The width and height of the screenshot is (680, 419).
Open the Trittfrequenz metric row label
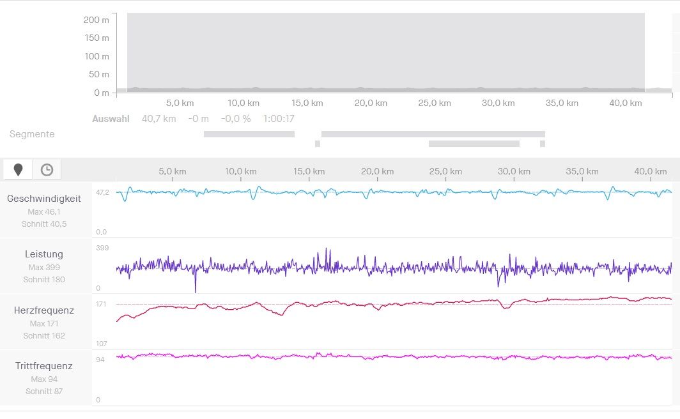click(44, 366)
